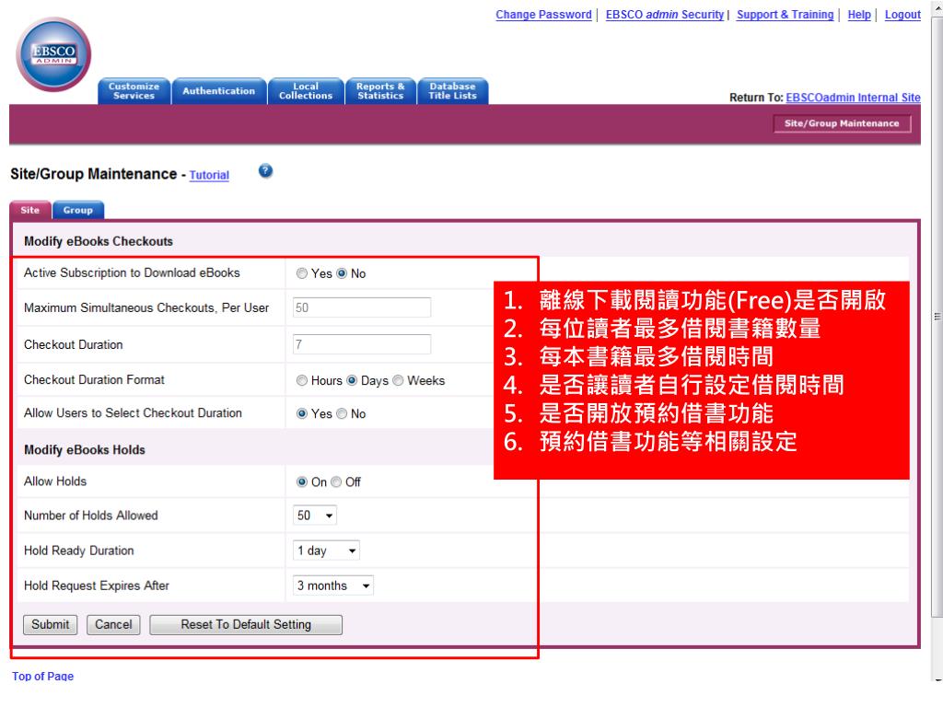This screenshot has width=943, height=707.
Task: Open the blue help question mark icon
Action: pyautogui.click(x=265, y=171)
